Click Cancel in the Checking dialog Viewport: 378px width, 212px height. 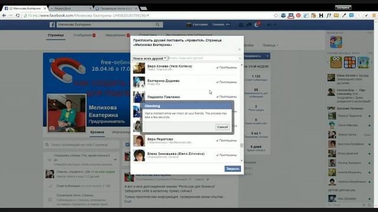(x=222, y=127)
